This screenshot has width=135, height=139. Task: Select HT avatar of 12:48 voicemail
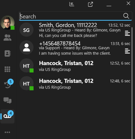[26, 83]
